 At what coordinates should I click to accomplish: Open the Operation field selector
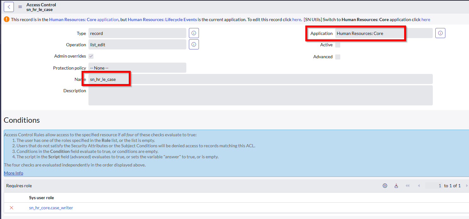pos(137,44)
